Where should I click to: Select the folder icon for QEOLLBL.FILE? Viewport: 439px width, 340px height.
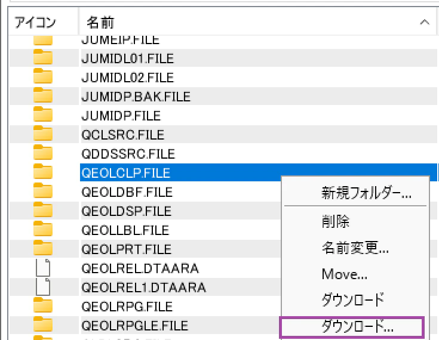click(43, 228)
